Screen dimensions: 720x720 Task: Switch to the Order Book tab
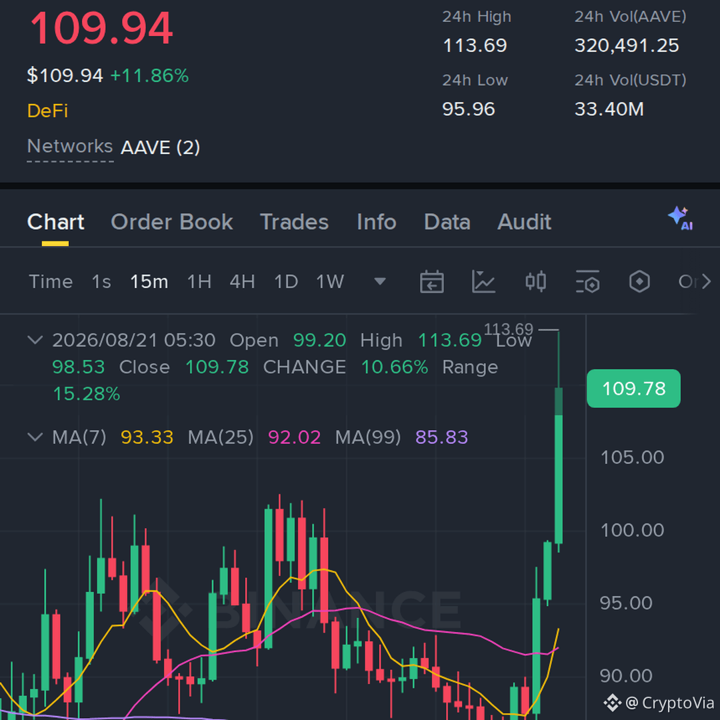(172, 222)
